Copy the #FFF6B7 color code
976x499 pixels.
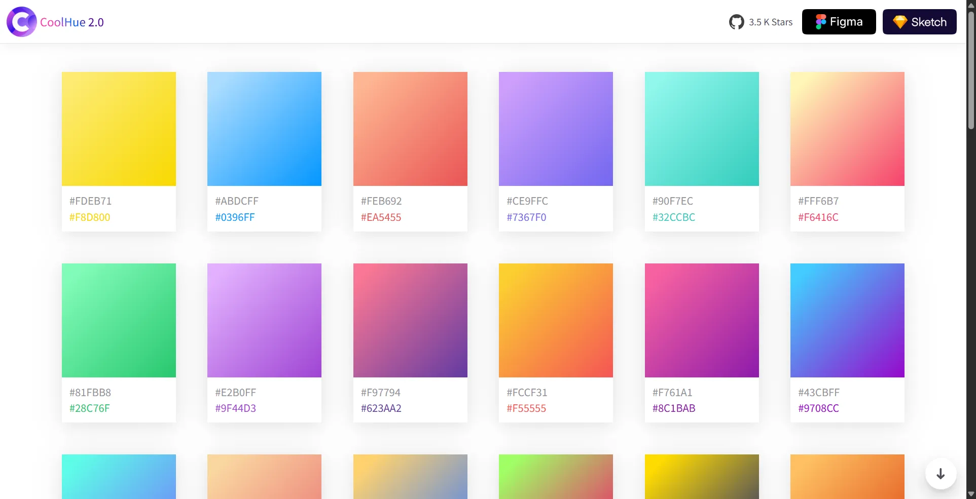tap(818, 201)
